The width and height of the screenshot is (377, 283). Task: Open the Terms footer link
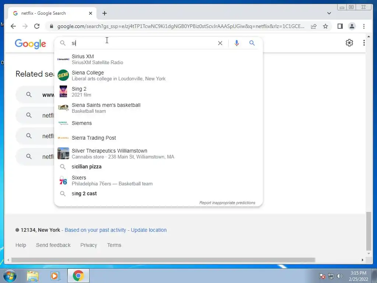click(x=114, y=245)
